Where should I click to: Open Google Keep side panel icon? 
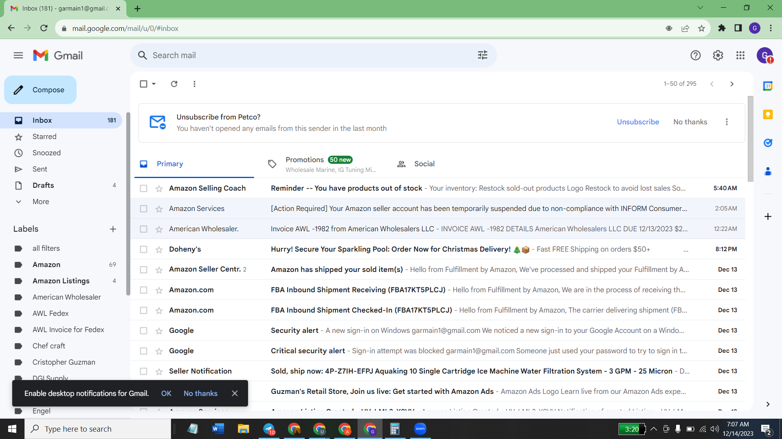coord(768,115)
